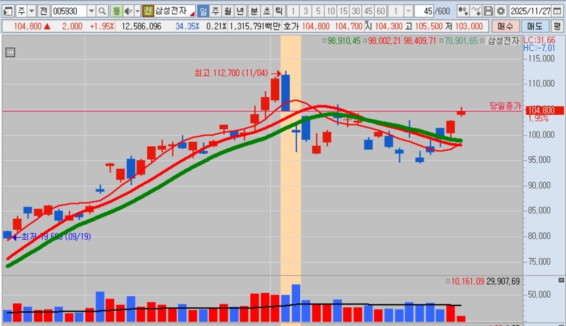Switch to the 틱 tick chart period
Viewport: 566px width, 326px height.
coord(279,11)
